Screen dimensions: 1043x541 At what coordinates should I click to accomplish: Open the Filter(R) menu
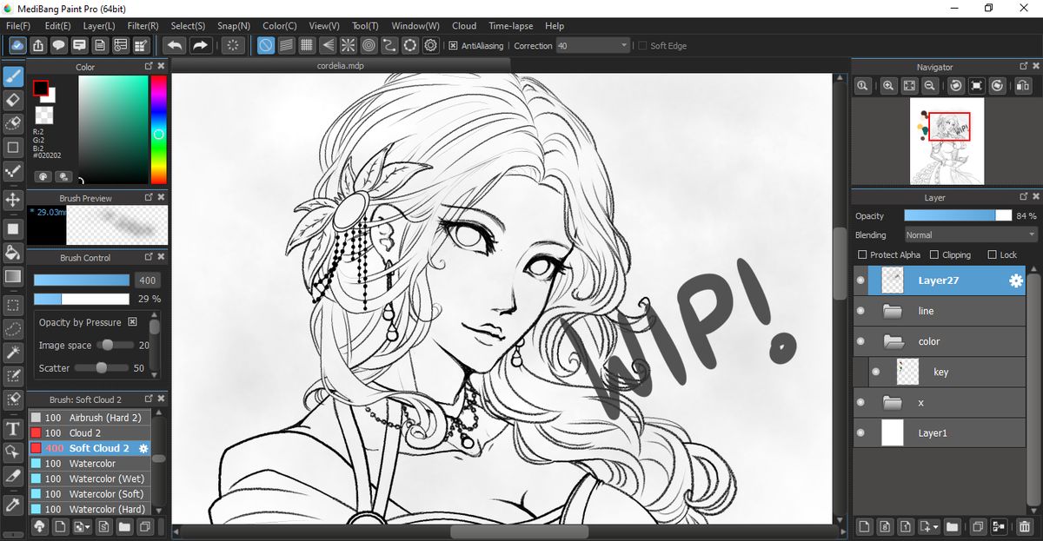[143, 26]
